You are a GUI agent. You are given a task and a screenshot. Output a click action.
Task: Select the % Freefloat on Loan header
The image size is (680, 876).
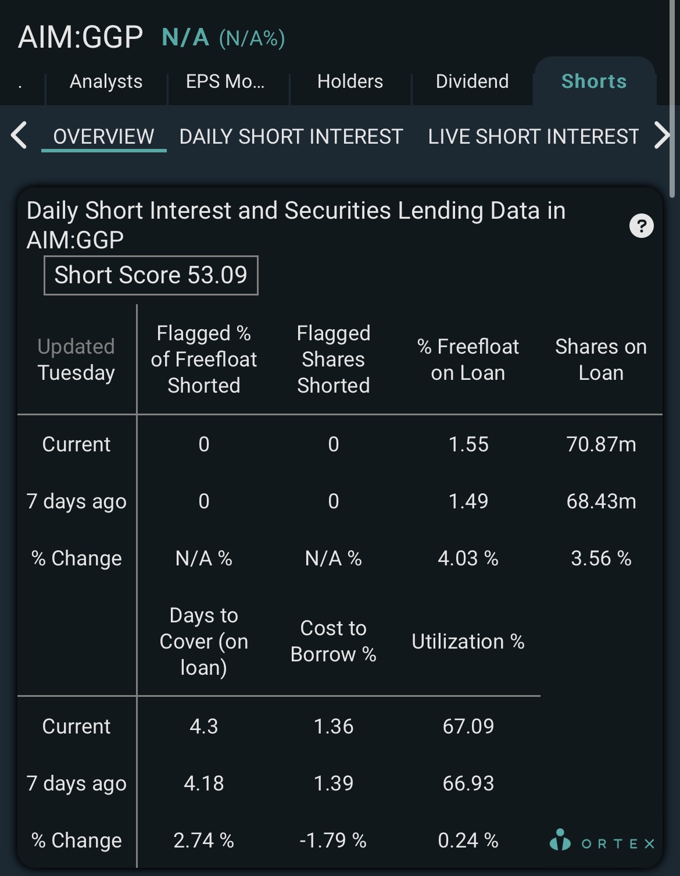pos(468,359)
